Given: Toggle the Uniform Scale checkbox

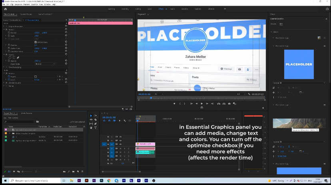Looking at the screenshot, I should point(36,42).
